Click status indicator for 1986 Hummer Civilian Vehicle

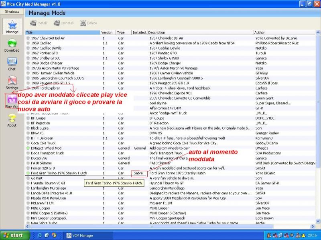tap(28, 73)
